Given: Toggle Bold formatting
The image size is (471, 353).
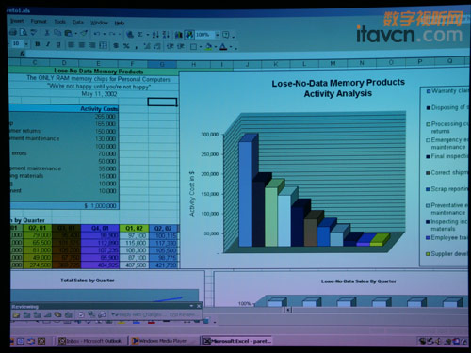Looking at the screenshot, I should (38, 44).
